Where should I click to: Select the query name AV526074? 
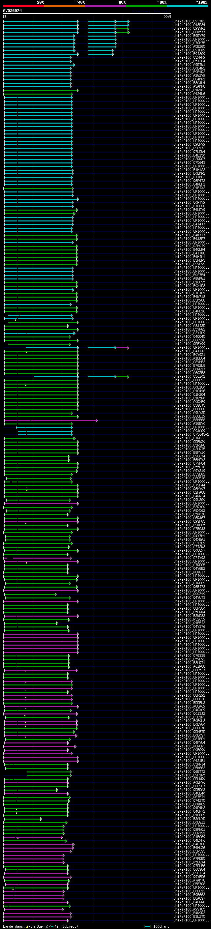point(12,11)
